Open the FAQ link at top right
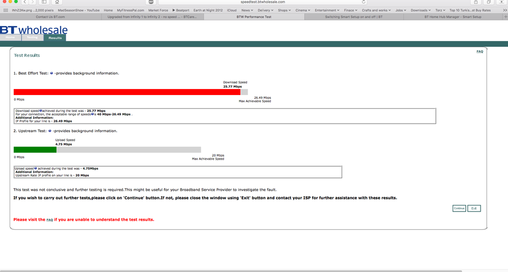508x272 pixels. tap(480, 51)
